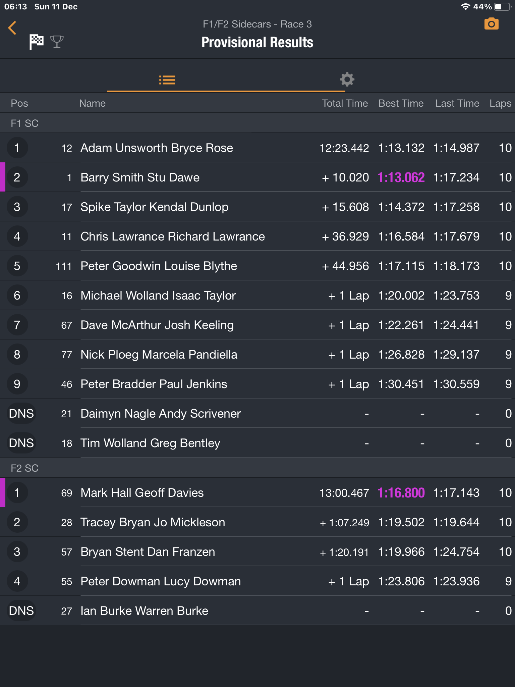The height and width of the screenshot is (687, 515).
Task: Tap purple best time 1:16.800
Action: click(x=401, y=493)
